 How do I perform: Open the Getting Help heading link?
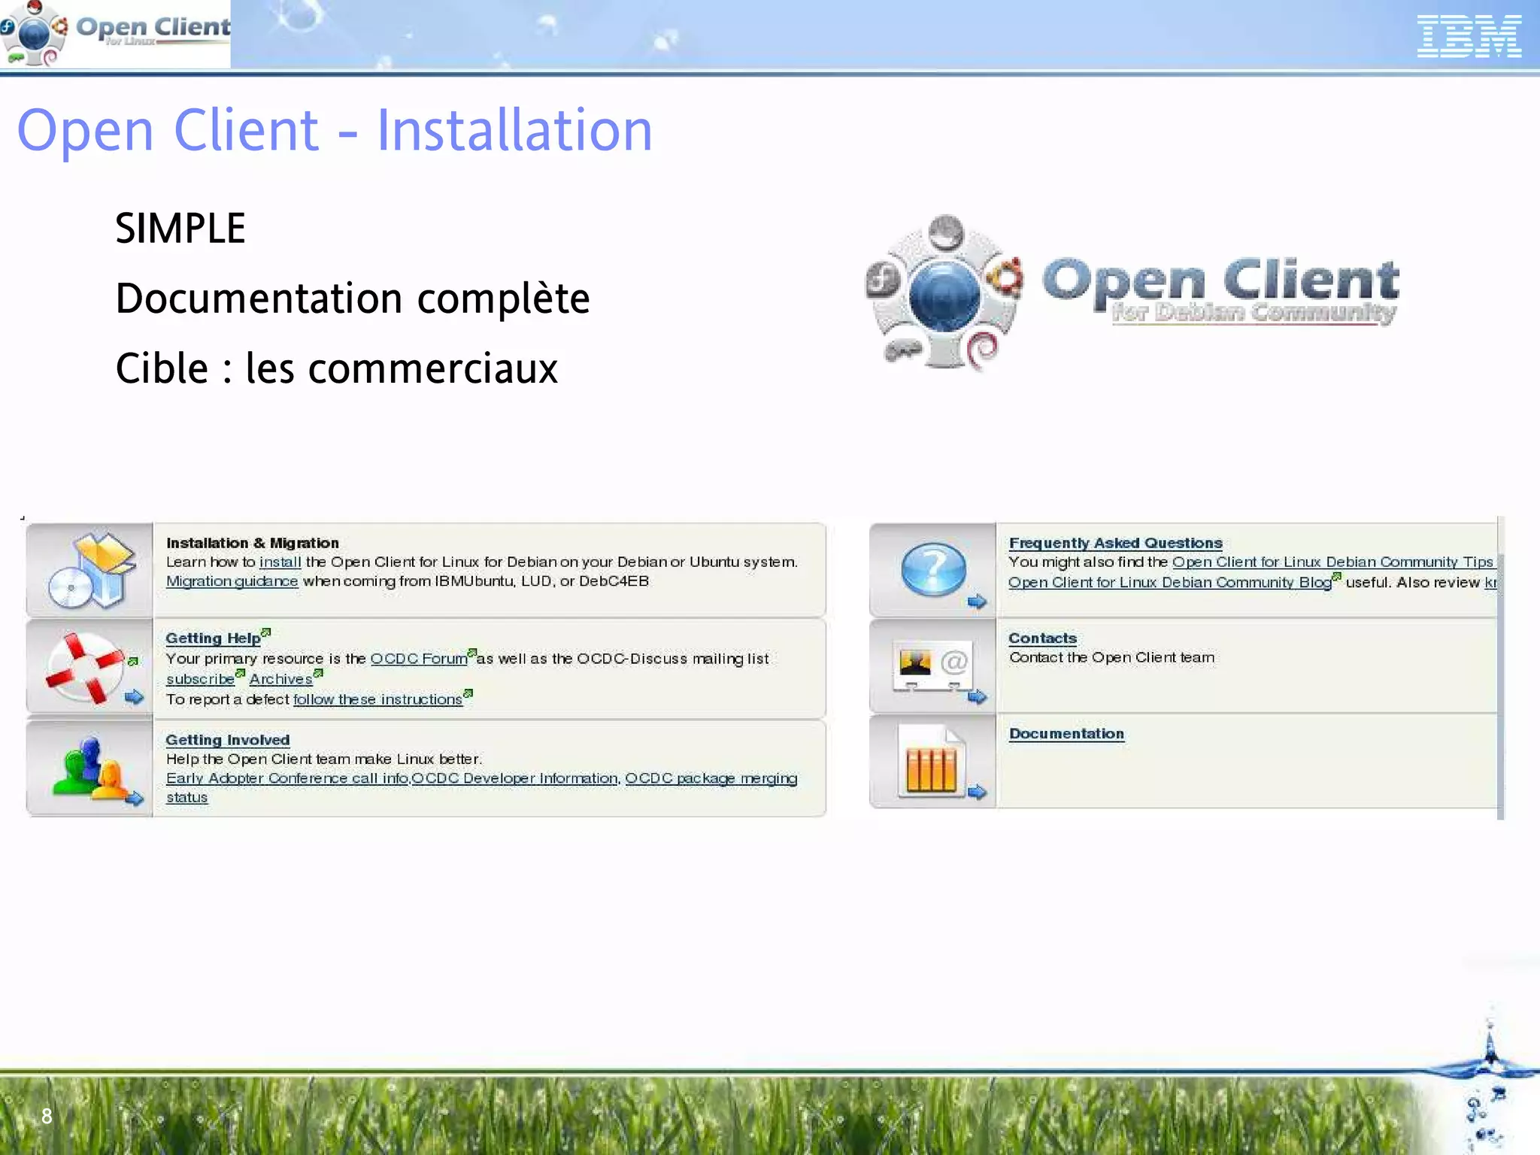(214, 638)
